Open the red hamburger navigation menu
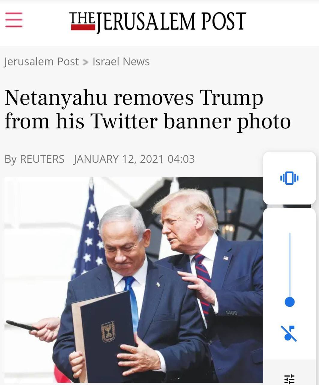Image resolution: width=319 pixels, height=385 pixels. 14,20
